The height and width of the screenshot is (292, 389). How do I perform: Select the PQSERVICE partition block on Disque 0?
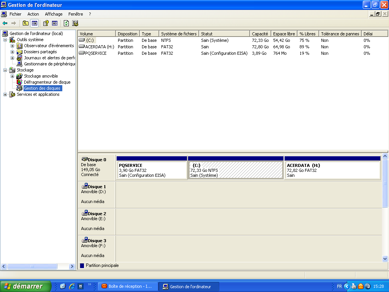click(152, 170)
